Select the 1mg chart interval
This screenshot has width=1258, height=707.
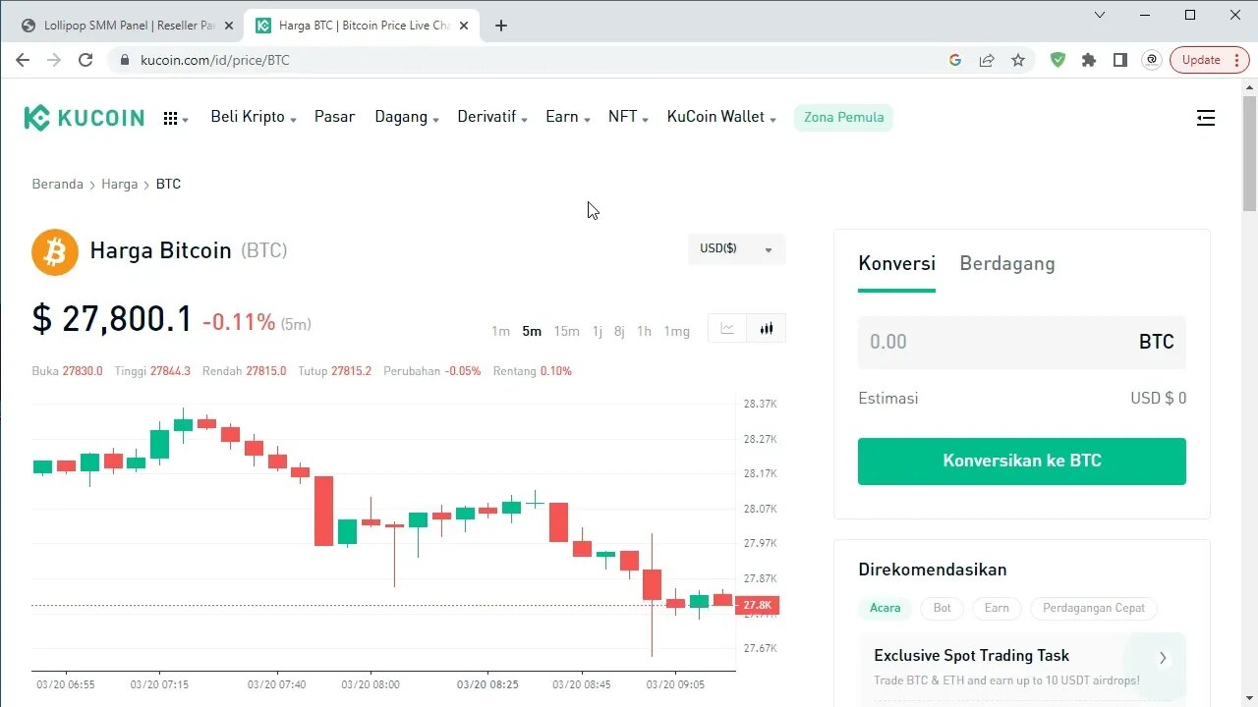[x=677, y=331]
